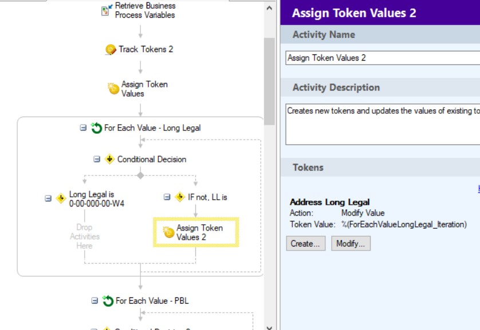Click the workflow scrollbar up arrow
This screenshot has height=330, width=480.
269,8
